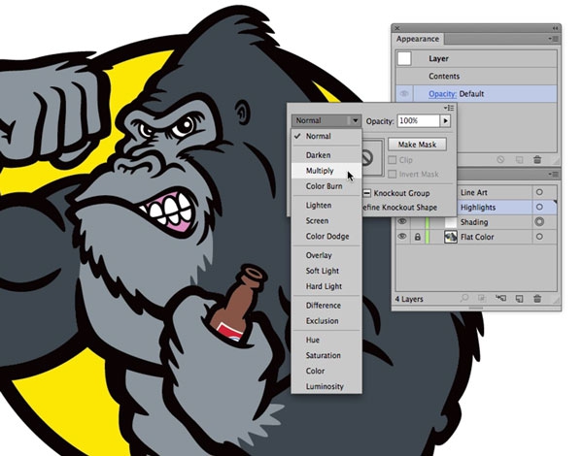Viewport: 583px width, 456px height.
Task: Click the Shading layer target circle
Action: (538, 221)
